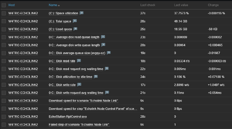Screen dimensions: 232x129
Task: Show help for Disk write request avg waiting time
Action: (107, 92)
